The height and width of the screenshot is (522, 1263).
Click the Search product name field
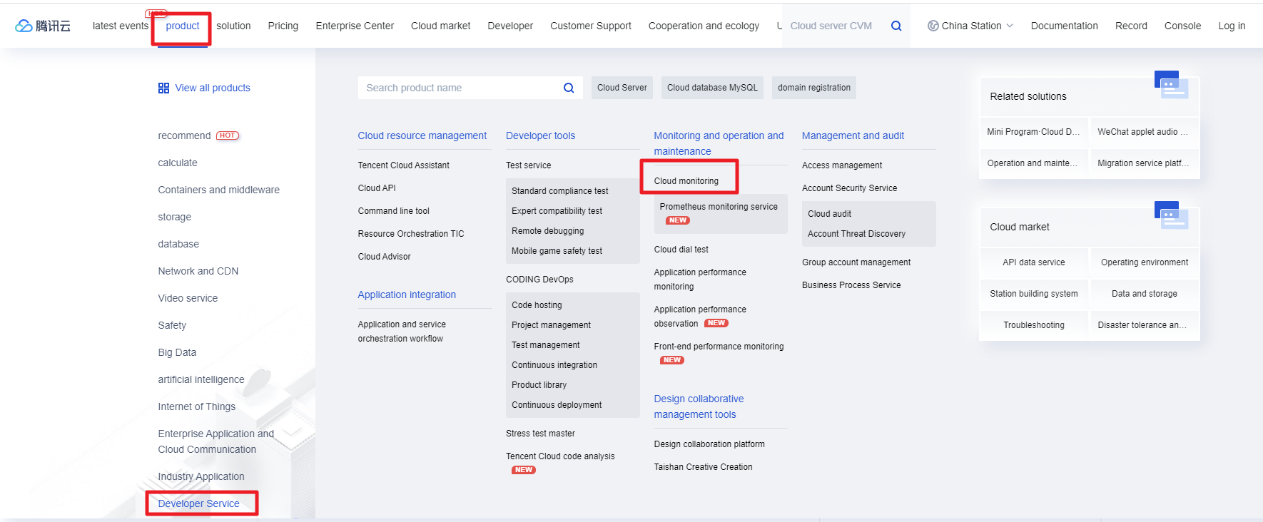coord(460,88)
